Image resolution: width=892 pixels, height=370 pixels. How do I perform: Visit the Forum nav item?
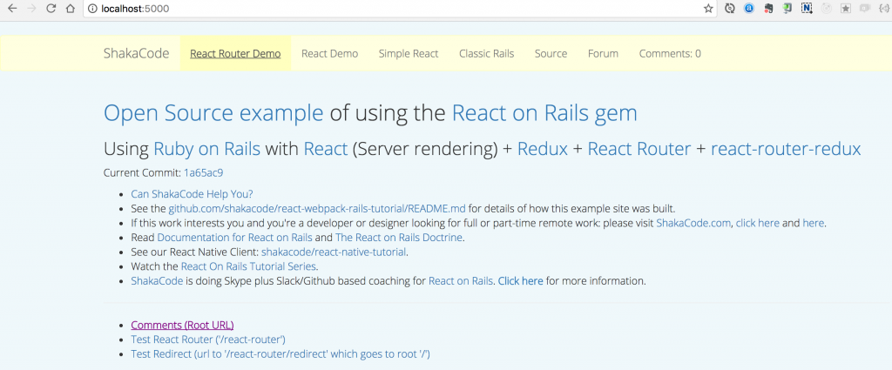603,53
